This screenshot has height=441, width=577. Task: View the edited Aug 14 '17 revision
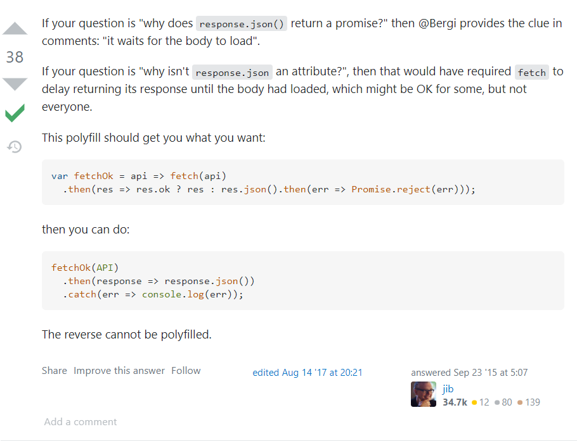pos(308,373)
